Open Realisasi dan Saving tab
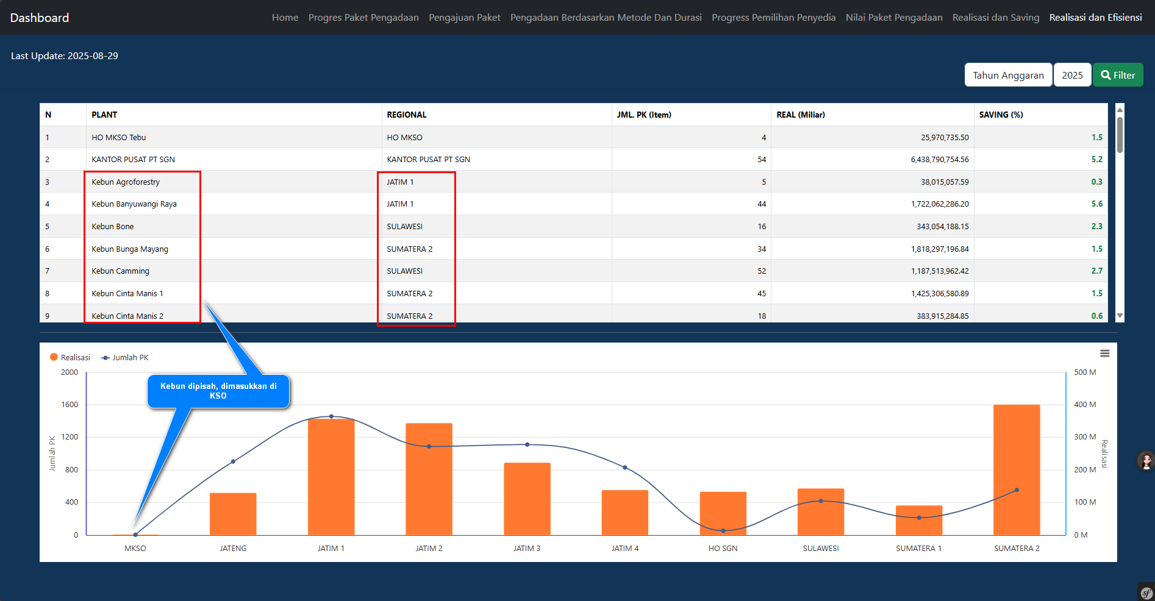The image size is (1155, 601). (x=995, y=18)
